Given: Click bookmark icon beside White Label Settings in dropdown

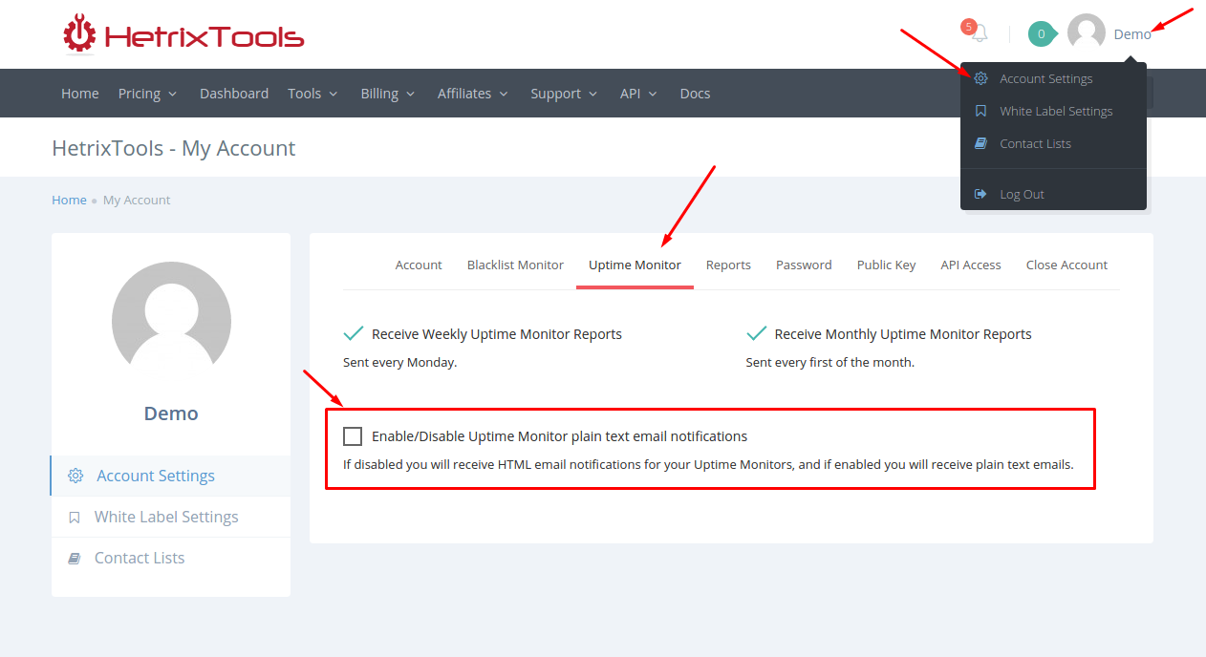Looking at the screenshot, I should tap(980, 111).
